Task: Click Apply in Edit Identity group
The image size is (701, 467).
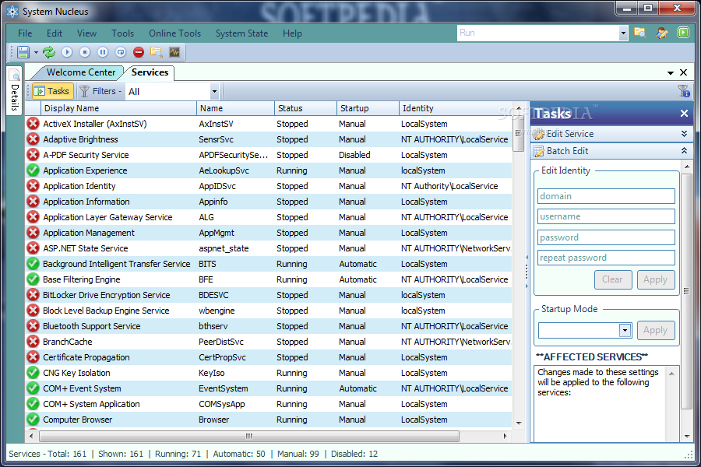Action: pos(655,279)
